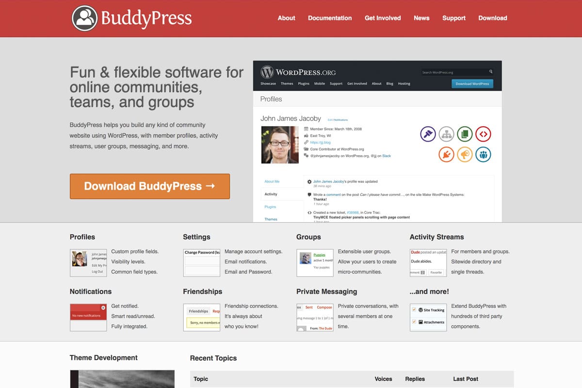The image size is (582, 388).
Task: Select the orange plug badge
Action: pos(446,154)
